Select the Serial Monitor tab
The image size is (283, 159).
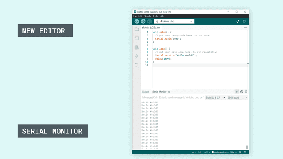pyautogui.click(x=159, y=92)
